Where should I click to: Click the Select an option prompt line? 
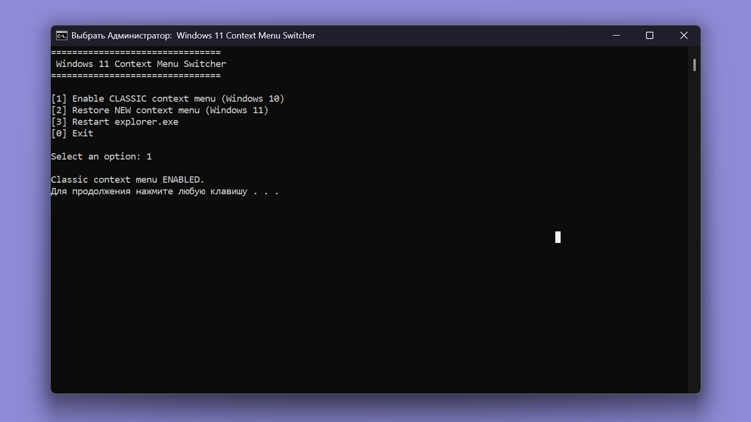coord(95,157)
